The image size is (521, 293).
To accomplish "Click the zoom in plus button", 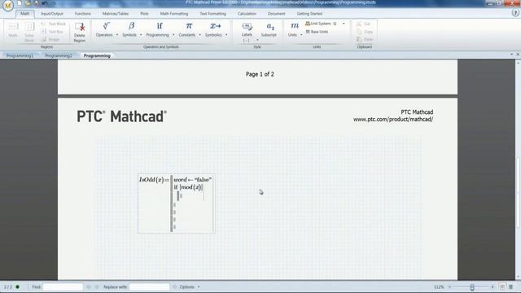I will (493, 286).
